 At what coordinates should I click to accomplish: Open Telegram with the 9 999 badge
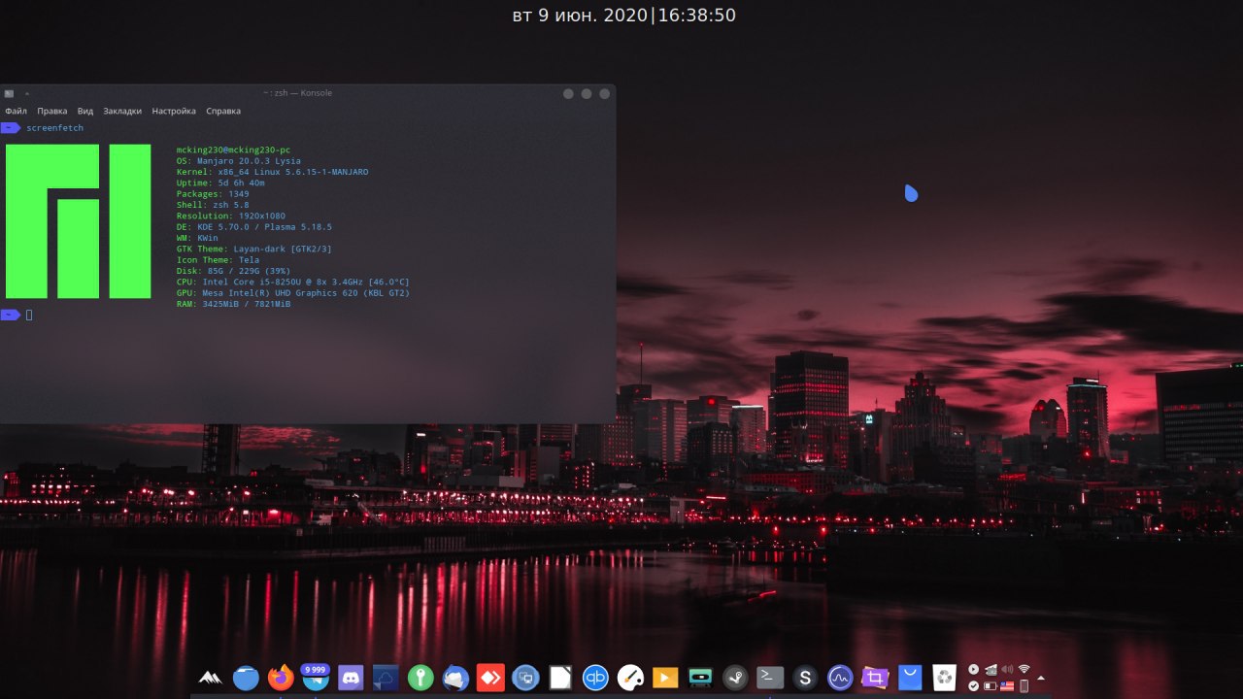coord(316,677)
